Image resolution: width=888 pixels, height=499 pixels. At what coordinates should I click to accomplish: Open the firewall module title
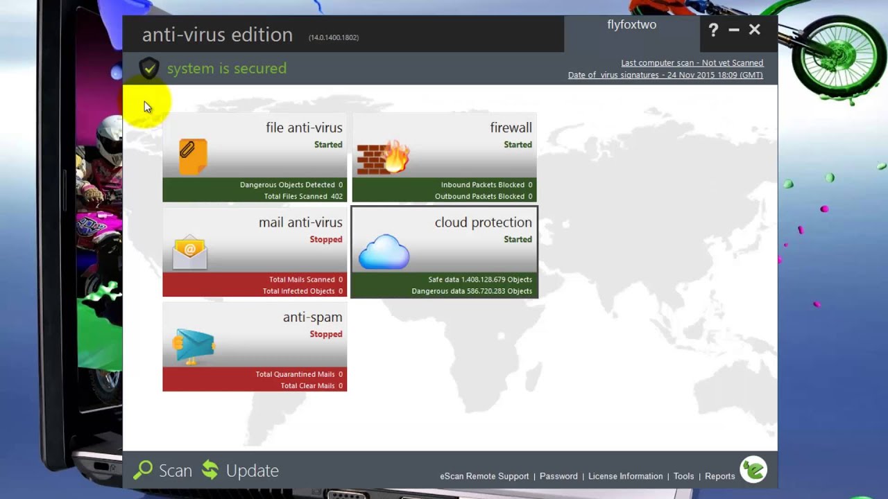tap(511, 128)
